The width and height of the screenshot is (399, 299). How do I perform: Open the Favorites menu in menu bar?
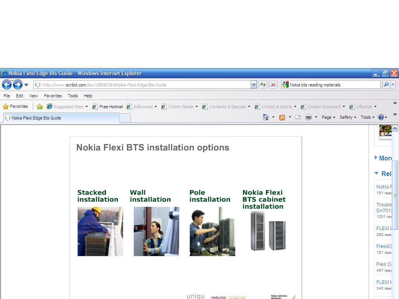click(x=53, y=96)
